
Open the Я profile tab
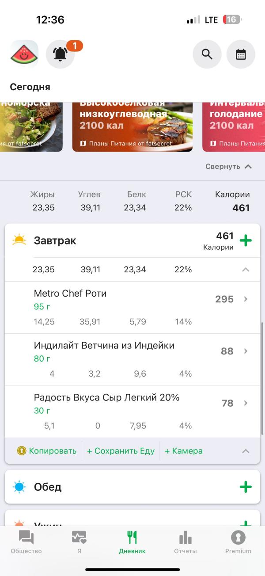tap(79, 542)
